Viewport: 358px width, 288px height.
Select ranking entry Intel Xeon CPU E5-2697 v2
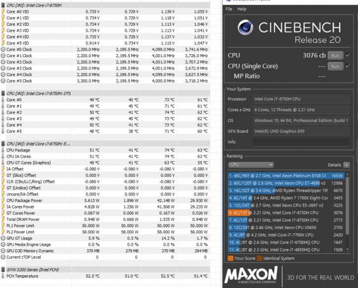click(x=286, y=205)
